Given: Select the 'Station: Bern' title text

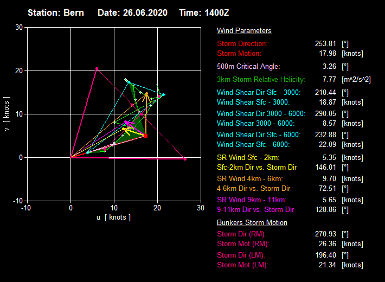Looking at the screenshot, I should point(56,12).
